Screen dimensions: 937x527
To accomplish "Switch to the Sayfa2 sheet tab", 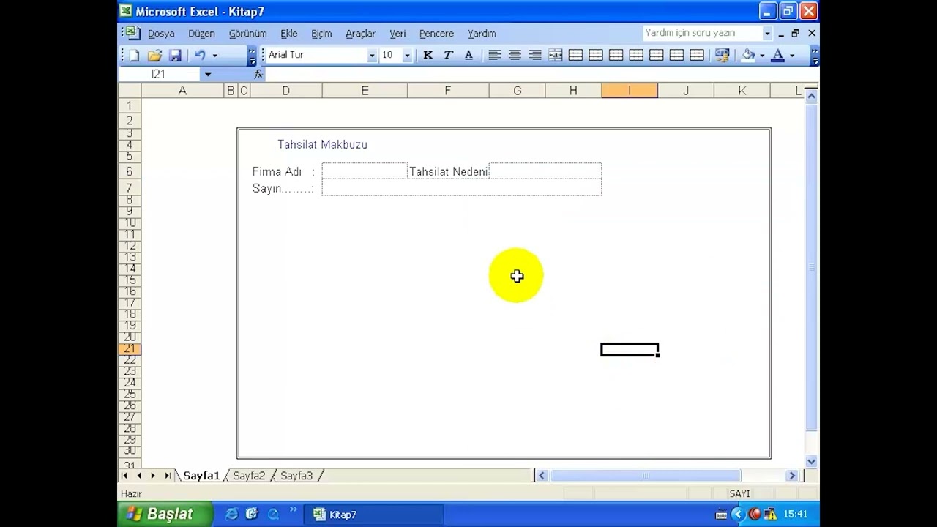I will 249,476.
